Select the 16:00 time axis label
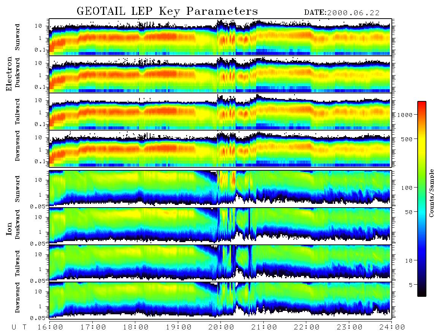Image resolution: width=434 pixels, height=334 pixels. 50,327
